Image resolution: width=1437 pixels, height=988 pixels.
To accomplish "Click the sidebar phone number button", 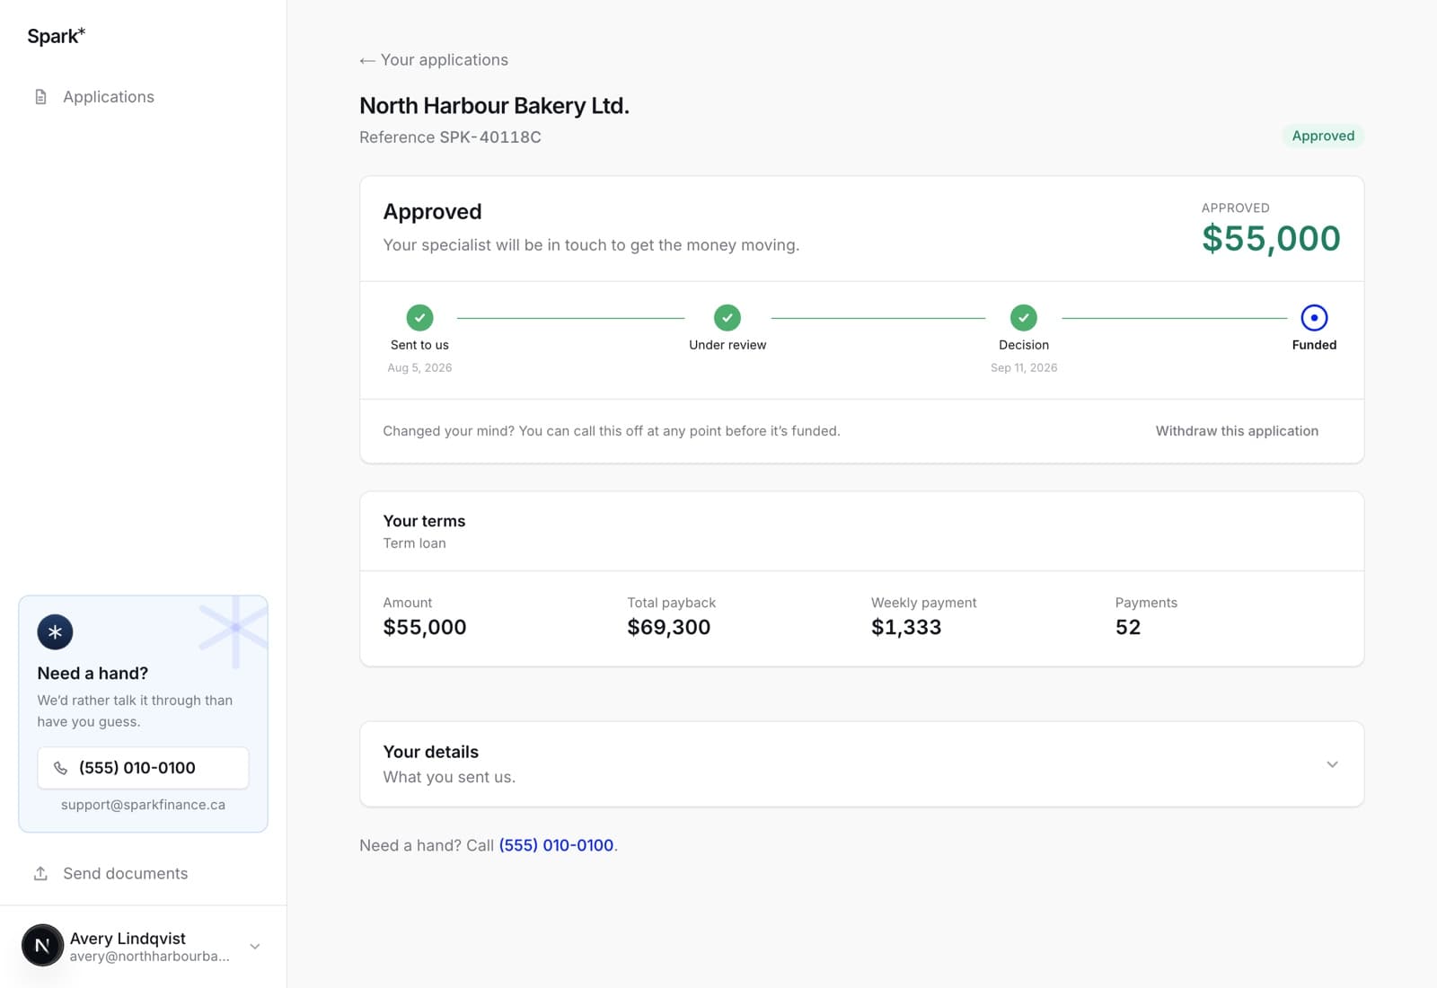I will click(x=143, y=768).
